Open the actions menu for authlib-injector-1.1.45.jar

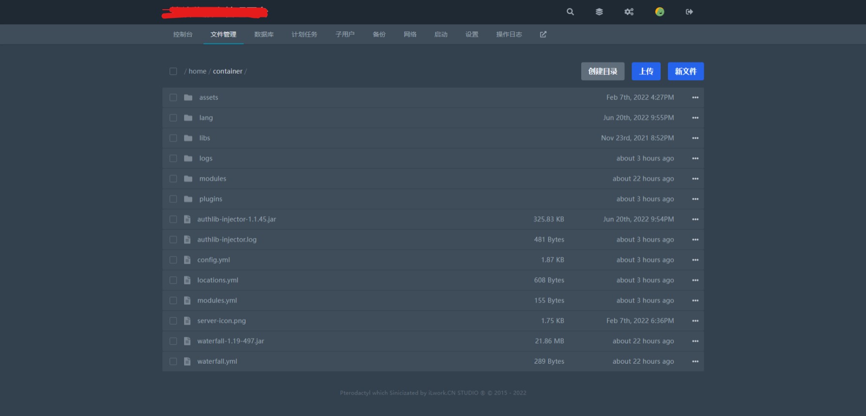(695, 219)
